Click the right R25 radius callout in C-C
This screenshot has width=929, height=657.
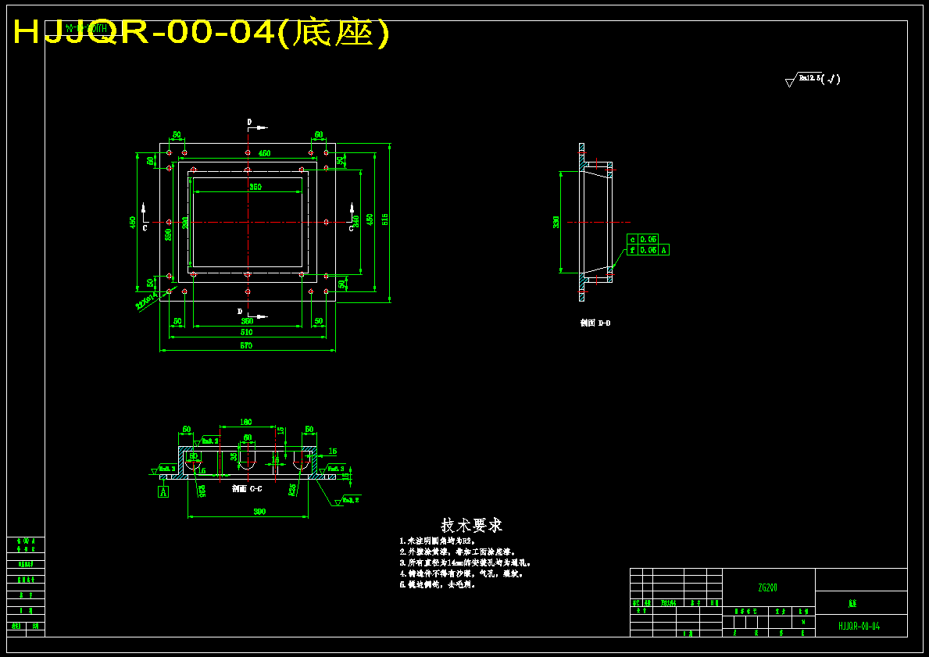coord(293,490)
